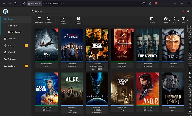The width and height of the screenshot is (192, 116).
Task: Open the System page
Action: point(11,66)
